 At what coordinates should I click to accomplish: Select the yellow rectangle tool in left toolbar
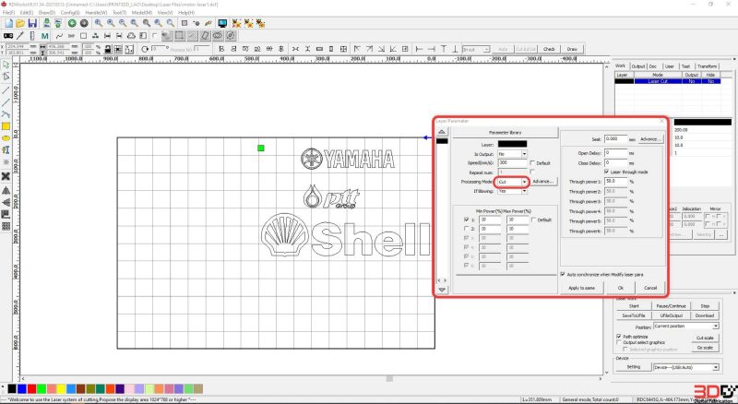(6, 126)
